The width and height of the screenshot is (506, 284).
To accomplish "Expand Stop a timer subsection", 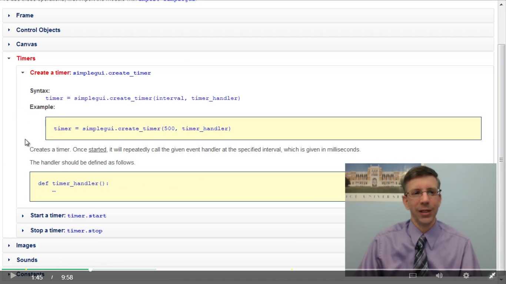I will tap(181, 230).
